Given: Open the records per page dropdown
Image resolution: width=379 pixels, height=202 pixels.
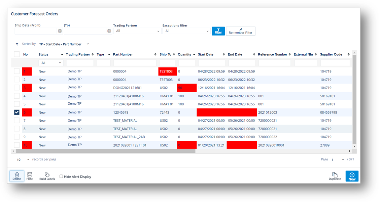Looking at the screenshot, I should 23,160.
